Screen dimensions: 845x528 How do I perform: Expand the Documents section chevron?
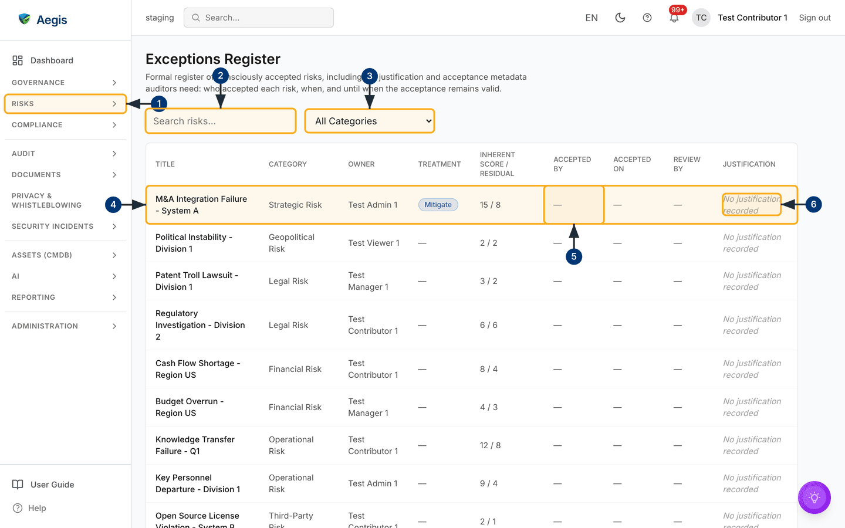[x=114, y=175]
